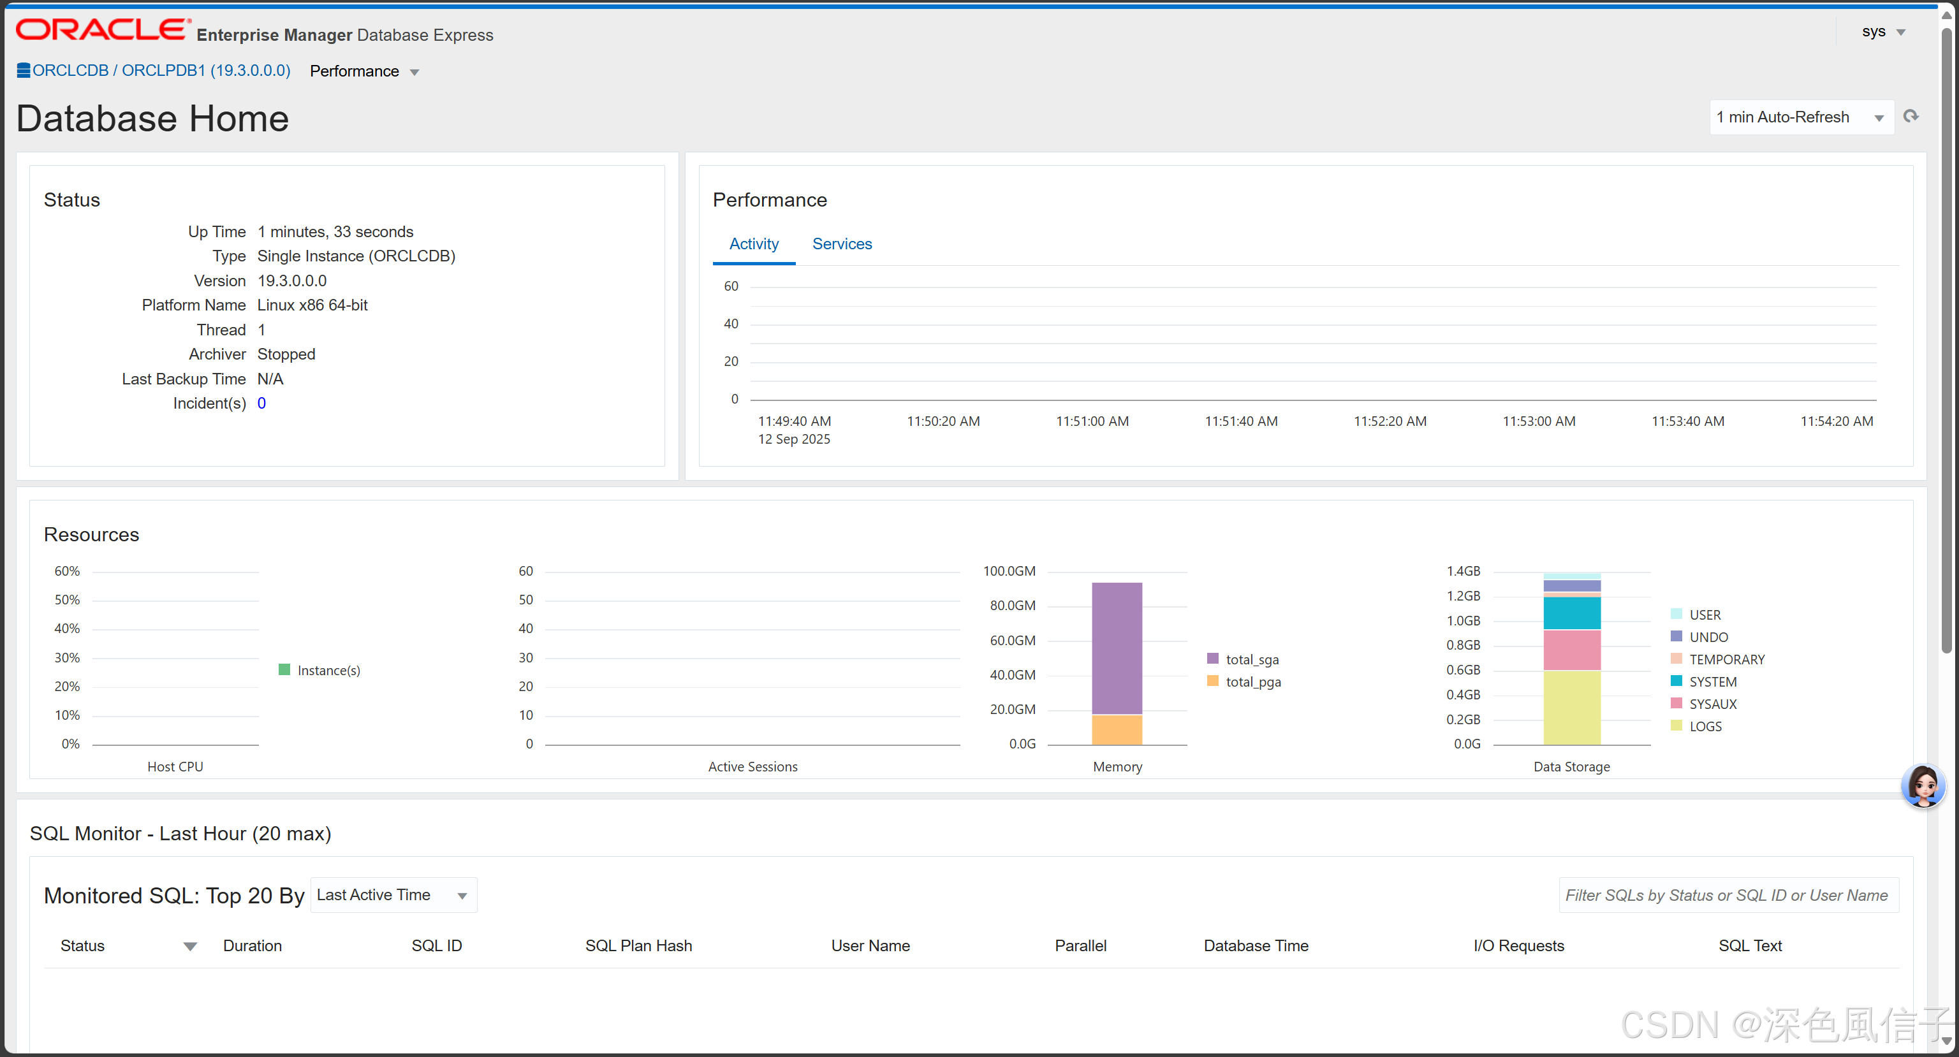
Task: Click the Instance(s) legend swatch
Action: tap(284, 670)
